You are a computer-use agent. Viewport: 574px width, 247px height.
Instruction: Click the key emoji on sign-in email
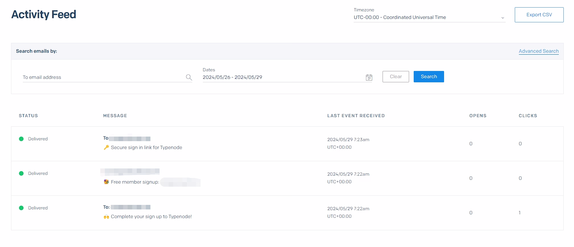(x=106, y=148)
